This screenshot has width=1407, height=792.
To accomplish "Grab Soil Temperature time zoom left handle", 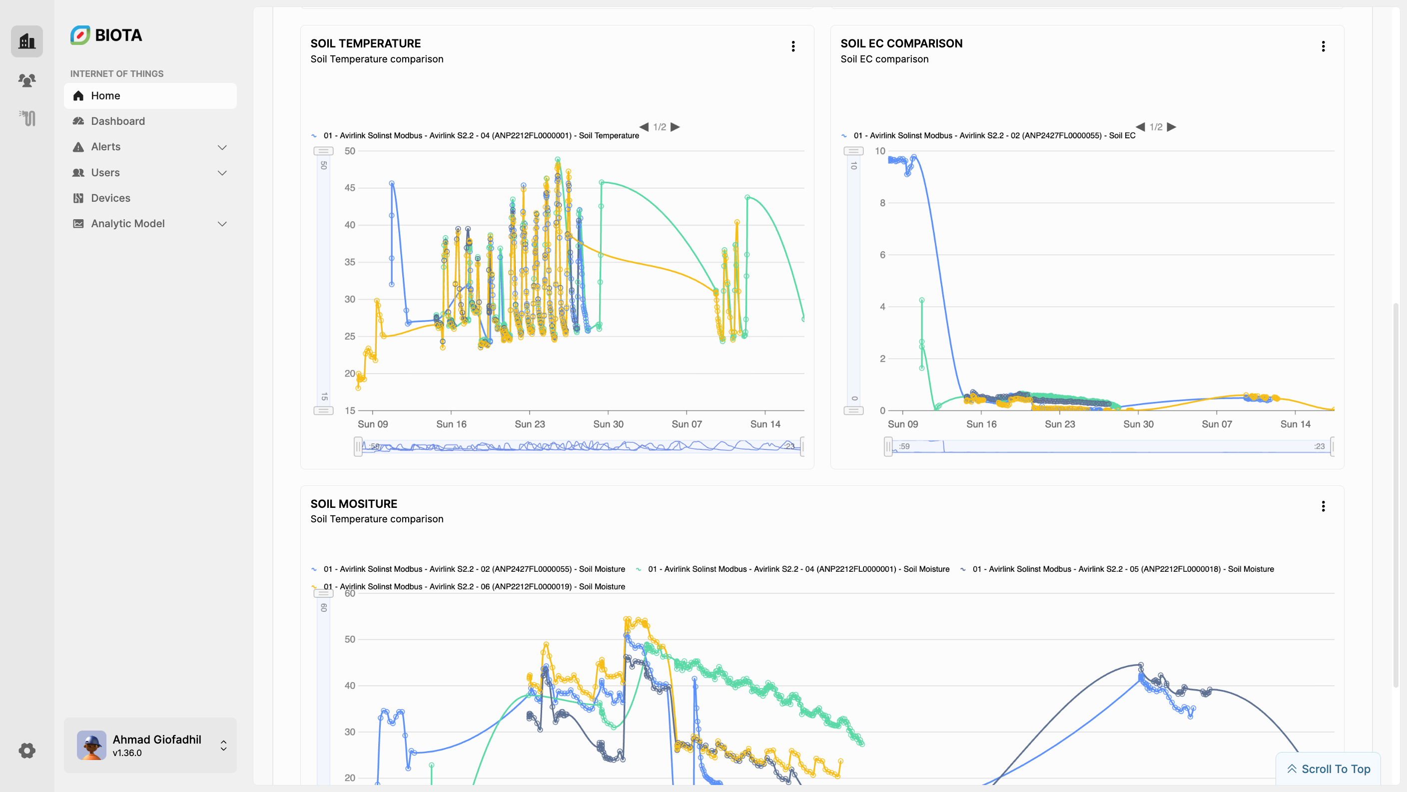I will click(x=358, y=446).
